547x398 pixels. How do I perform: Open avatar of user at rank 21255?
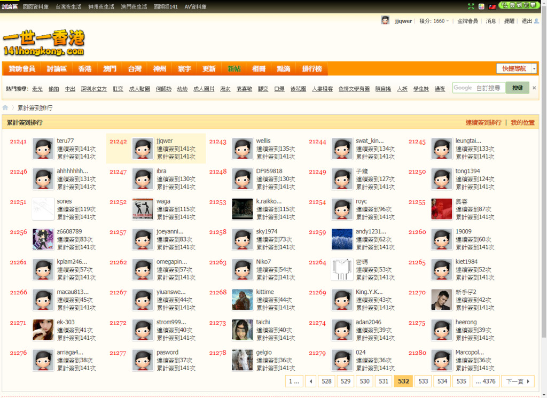(x=442, y=209)
